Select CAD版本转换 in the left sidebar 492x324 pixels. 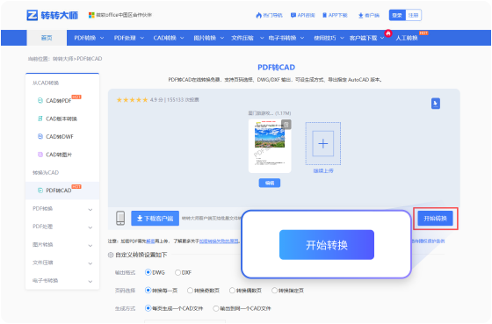pos(61,119)
